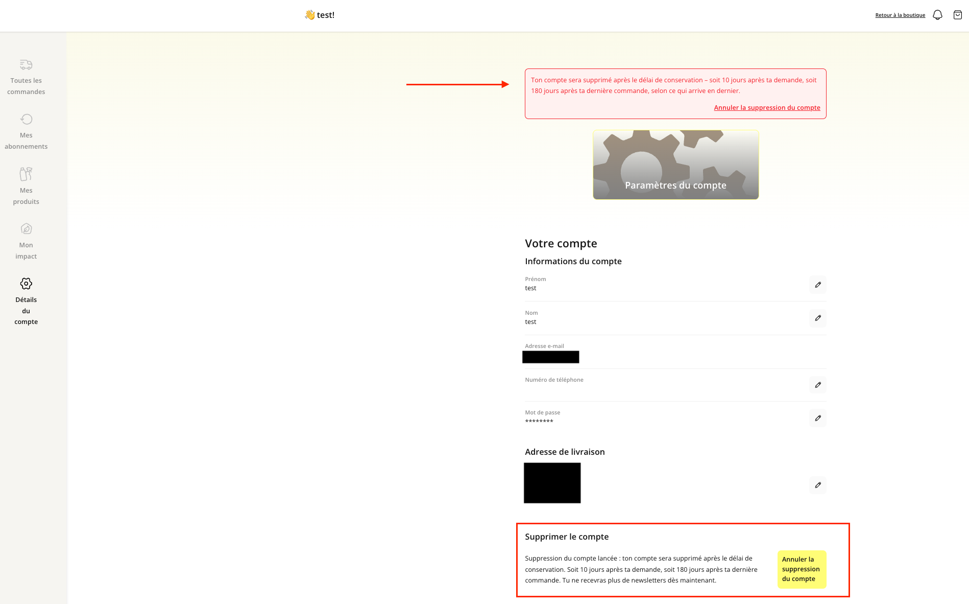This screenshot has height=604, width=969.
Task: Edit the password pencil icon
Action: pyautogui.click(x=818, y=418)
